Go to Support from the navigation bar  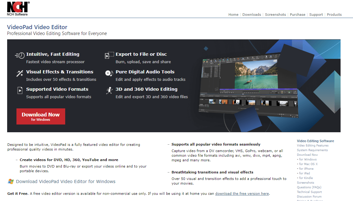click(x=316, y=14)
